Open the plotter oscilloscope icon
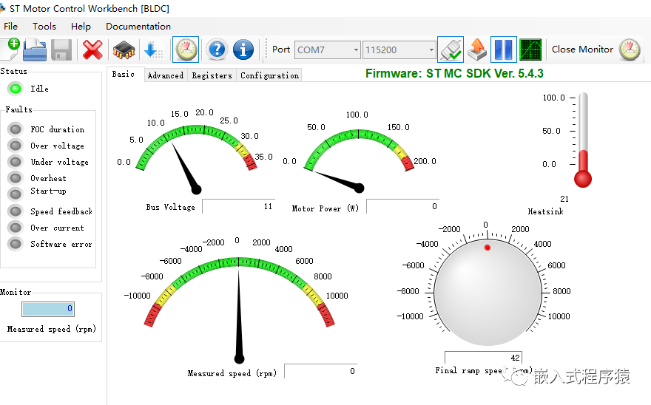Screen dimensions: 651x405 pos(530,50)
